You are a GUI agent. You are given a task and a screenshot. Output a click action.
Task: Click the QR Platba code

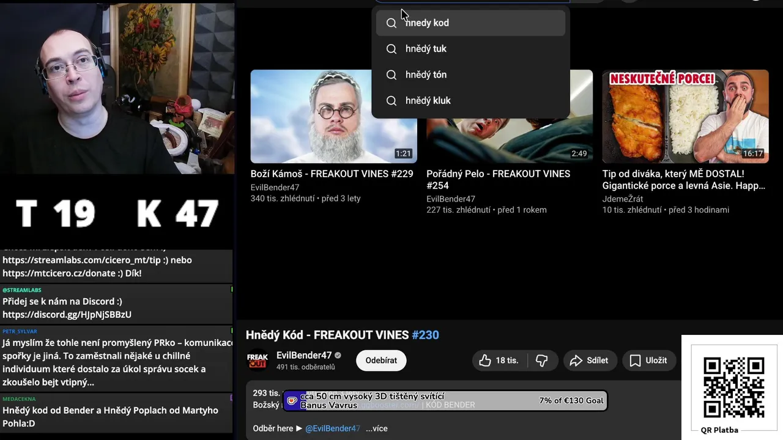[733, 387]
